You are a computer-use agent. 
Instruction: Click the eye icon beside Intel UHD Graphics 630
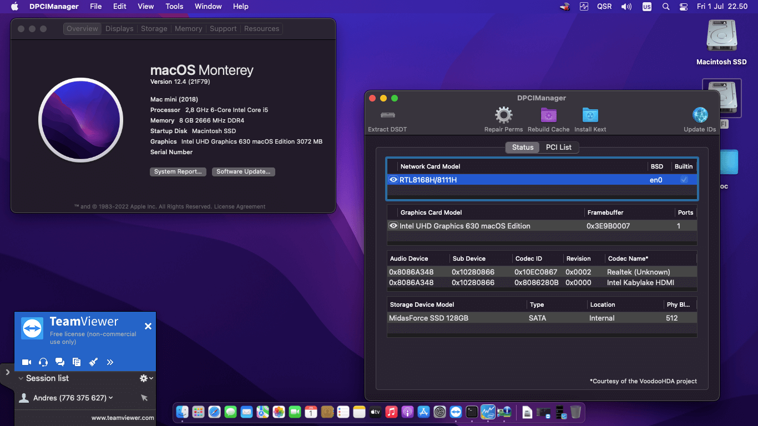[393, 226]
